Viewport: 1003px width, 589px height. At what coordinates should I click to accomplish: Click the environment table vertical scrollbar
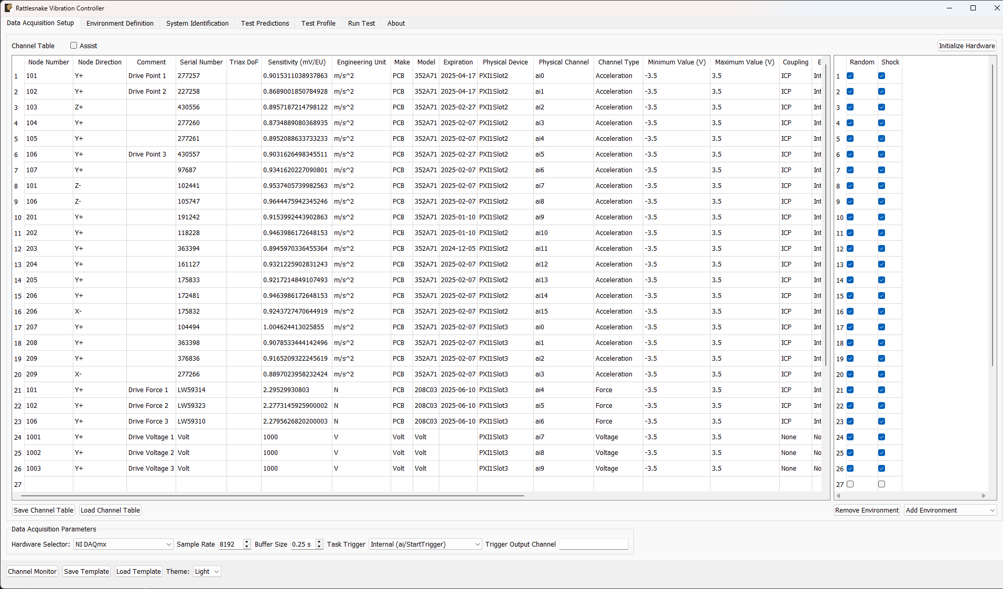[x=992, y=215]
